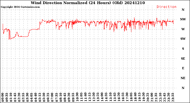
Task: Click the '04:05' time label
Action: (x=32, y=97)
